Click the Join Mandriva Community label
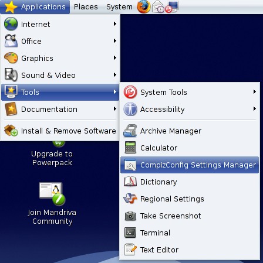The height and width of the screenshot is (263, 263). pos(52,217)
